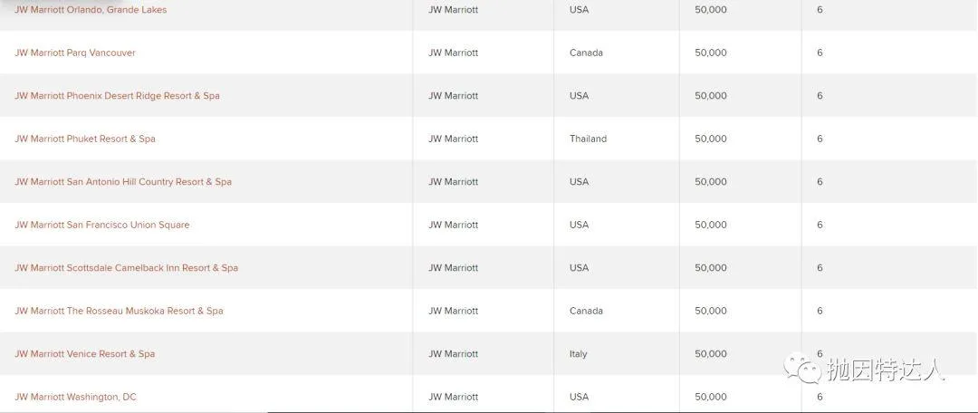
Task: Open JW Marriott Venice Resort & Spa link
Action: (84, 354)
